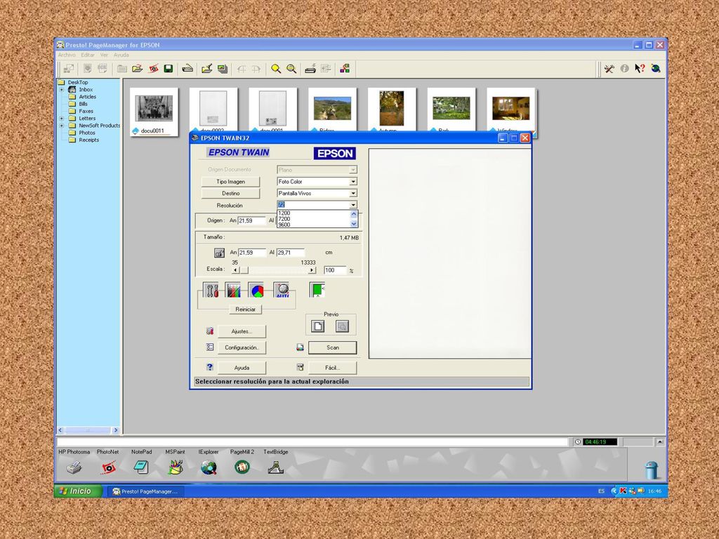
Task: Click the full page Previo preview icon
Action: point(318,326)
